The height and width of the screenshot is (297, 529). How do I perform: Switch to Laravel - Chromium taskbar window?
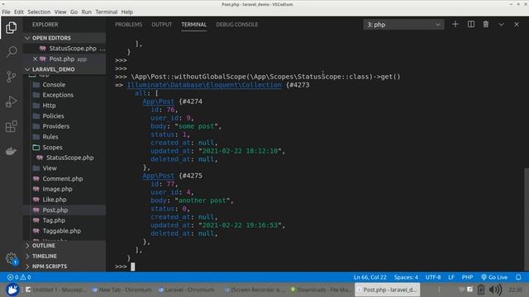click(x=186, y=290)
